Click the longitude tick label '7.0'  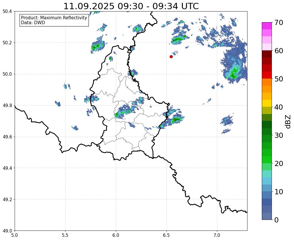tap(217, 235)
